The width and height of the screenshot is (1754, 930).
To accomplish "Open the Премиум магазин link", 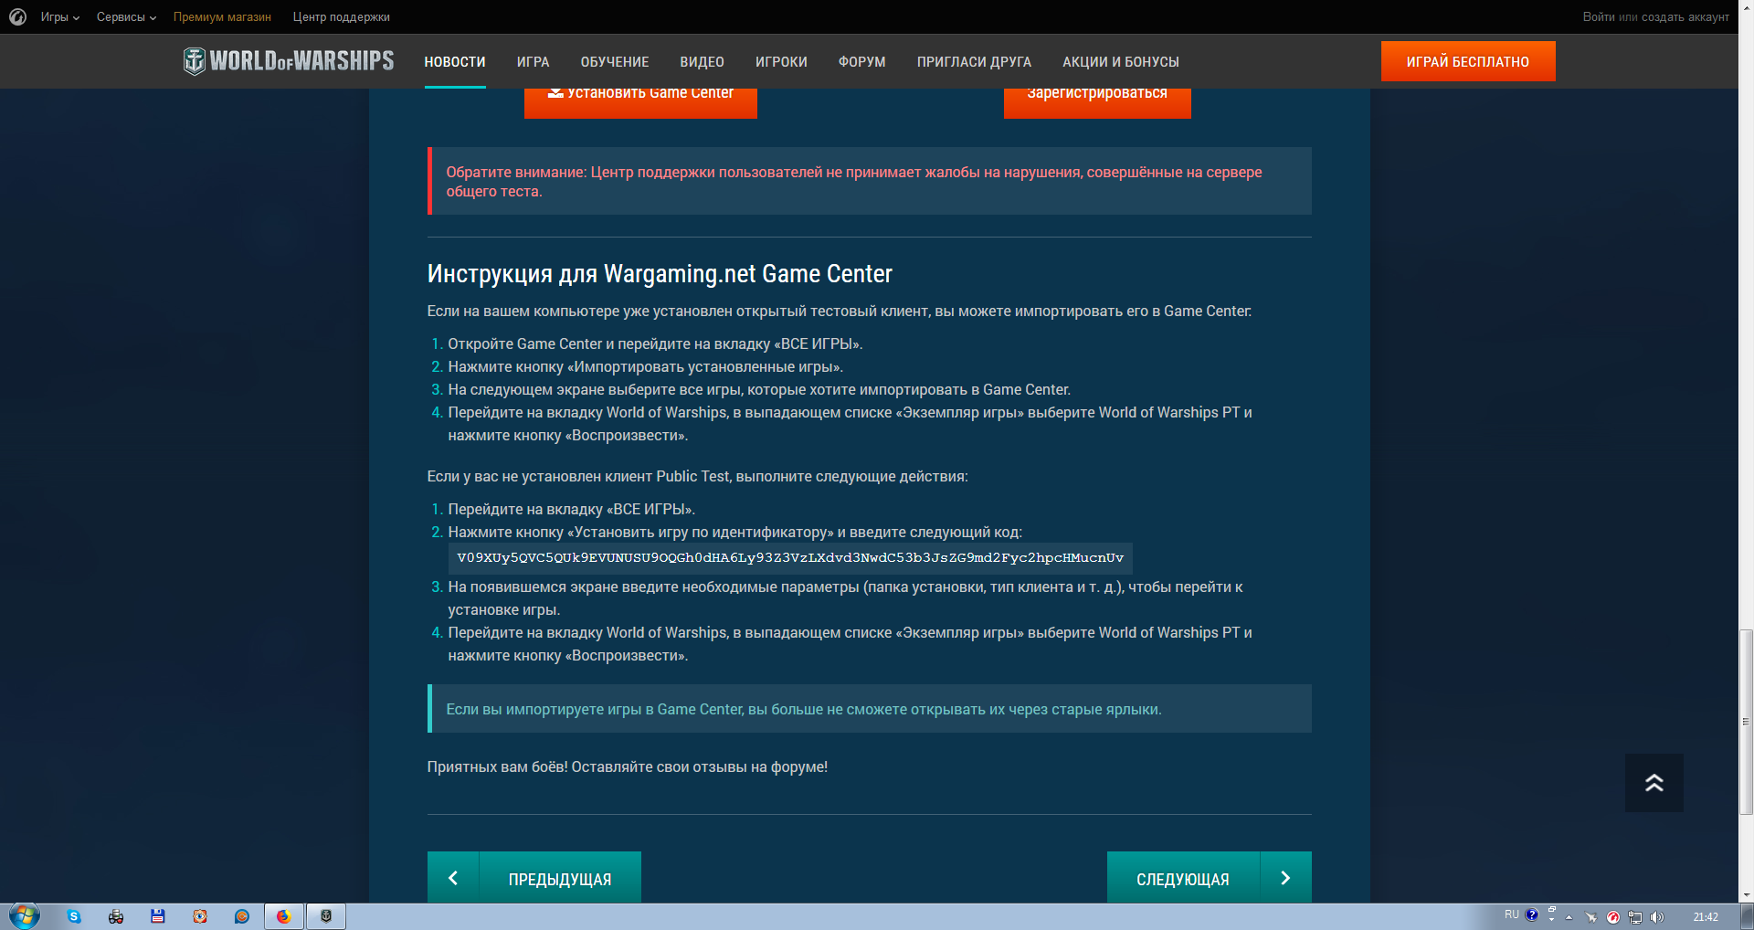I will [x=222, y=16].
